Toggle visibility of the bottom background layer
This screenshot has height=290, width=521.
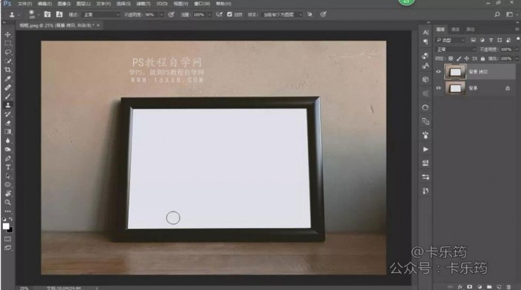438,88
